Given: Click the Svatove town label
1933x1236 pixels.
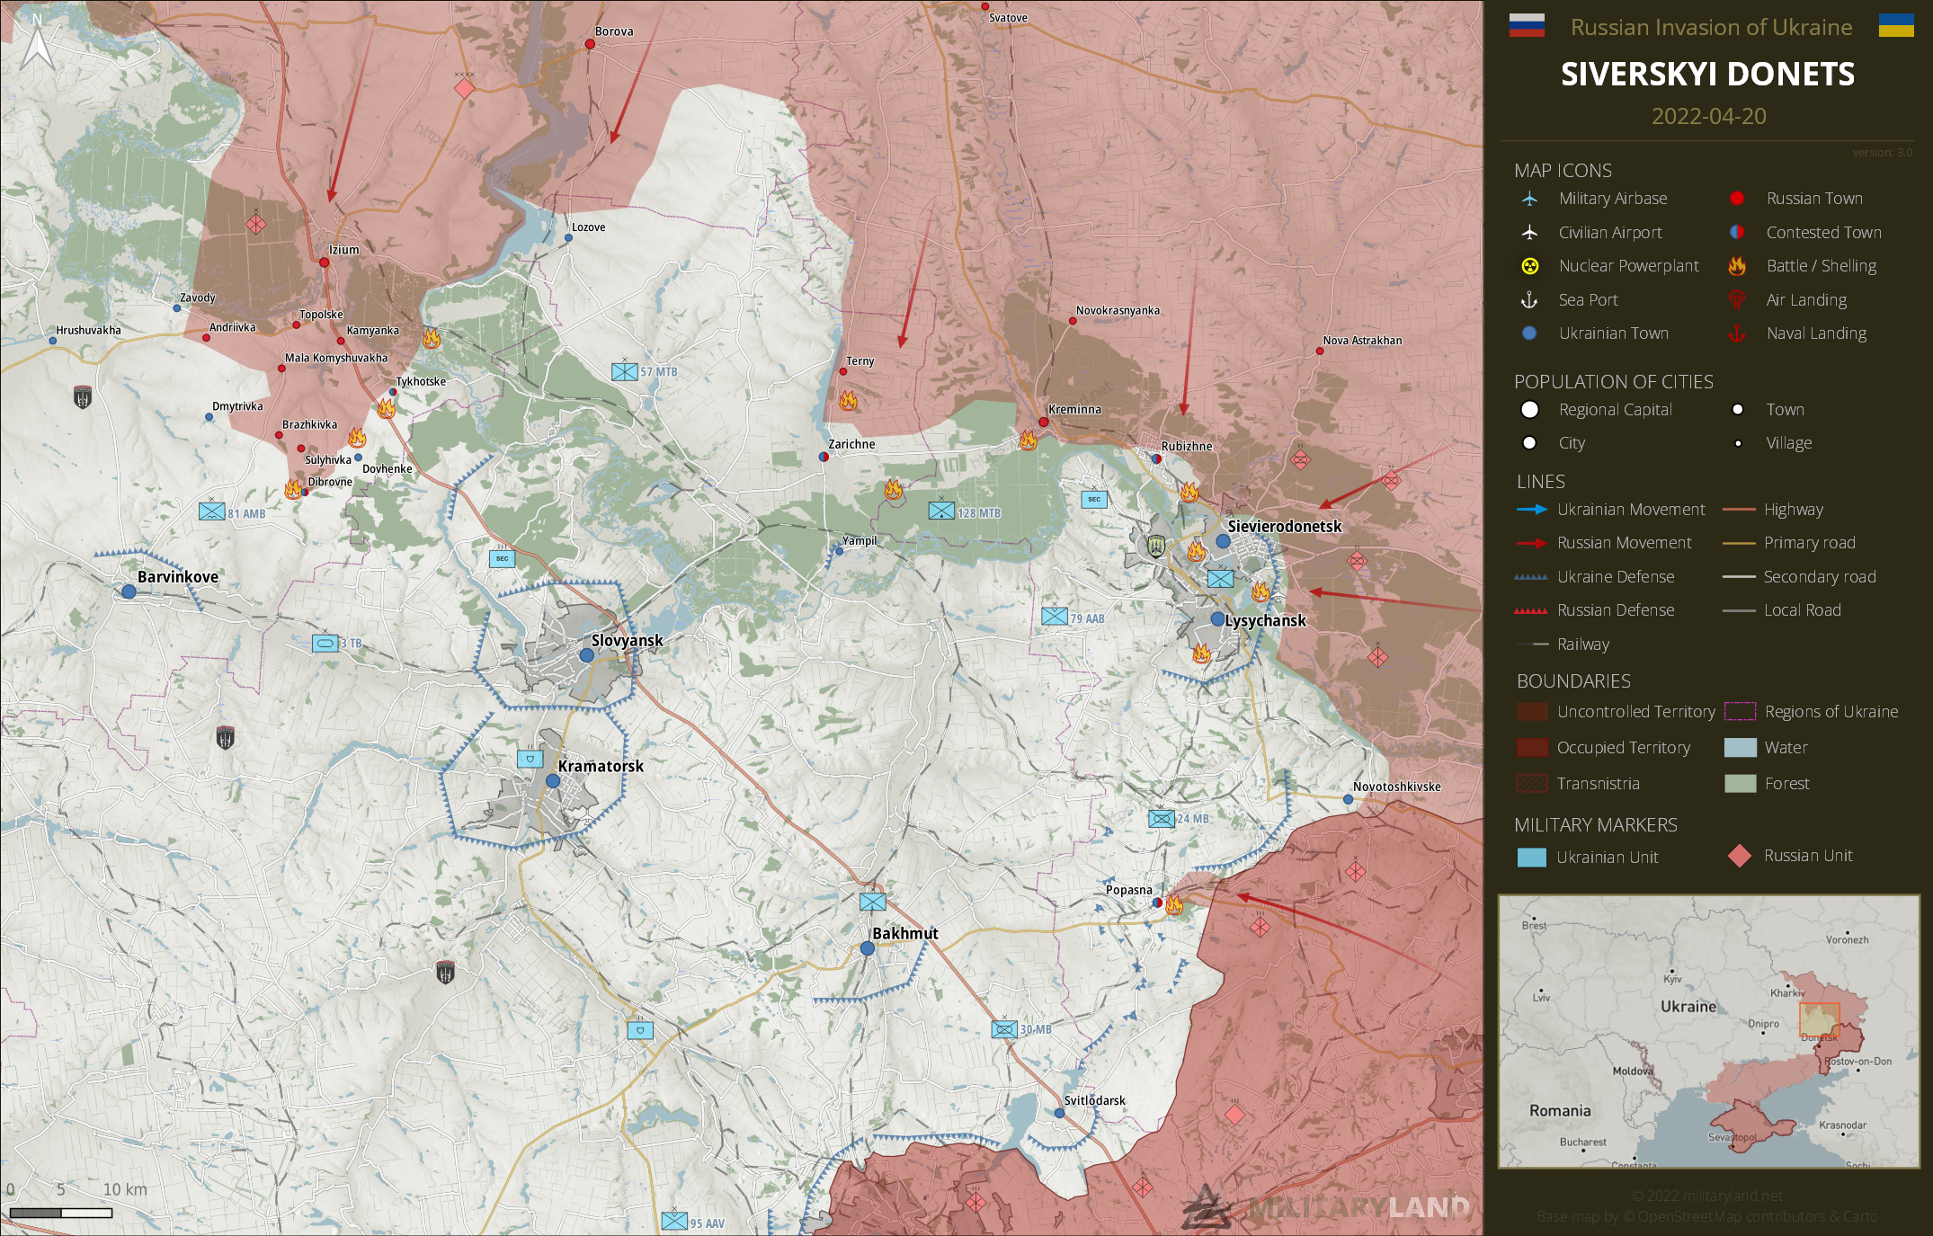Looking at the screenshot, I should pyautogui.click(x=1008, y=18).
